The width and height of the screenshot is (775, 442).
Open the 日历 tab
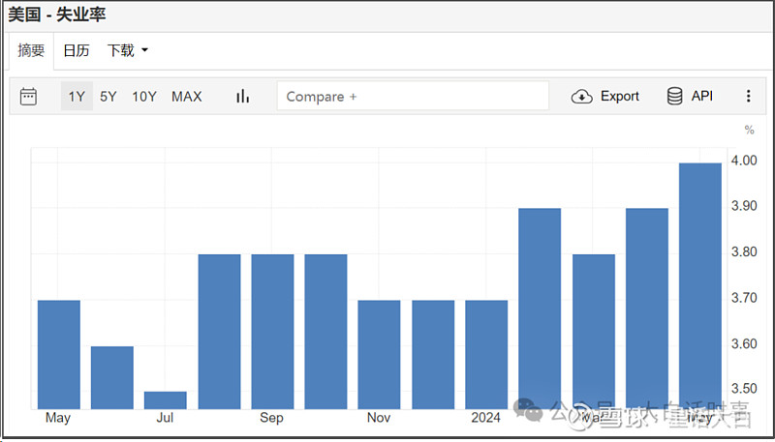coord(77,50)
